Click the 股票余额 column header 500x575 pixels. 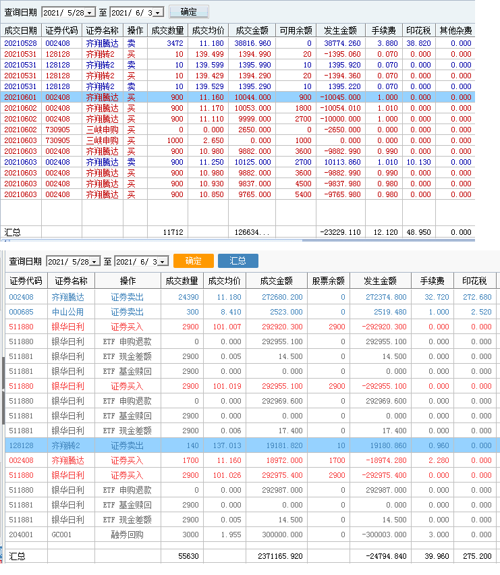point(329,281)
